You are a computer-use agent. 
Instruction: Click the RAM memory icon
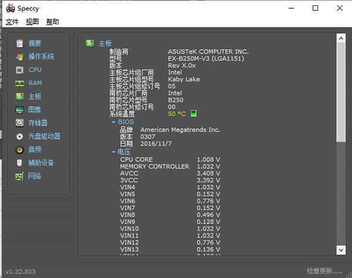point(19,83)
